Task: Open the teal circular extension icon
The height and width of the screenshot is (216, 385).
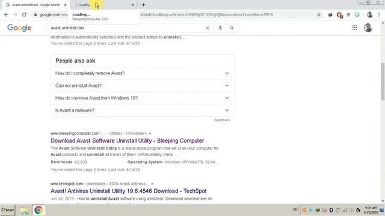Action: coord(357,14)
